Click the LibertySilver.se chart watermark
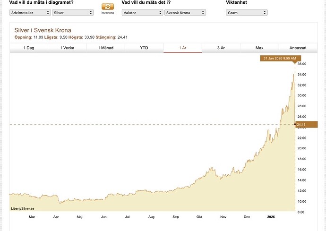The image size is (326, 231). (23, 208)
